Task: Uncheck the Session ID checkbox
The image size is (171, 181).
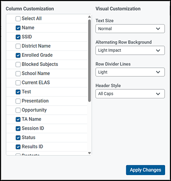Action: [18, 128]
